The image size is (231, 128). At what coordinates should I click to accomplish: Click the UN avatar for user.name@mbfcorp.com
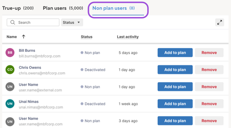(x=10, y=122)
